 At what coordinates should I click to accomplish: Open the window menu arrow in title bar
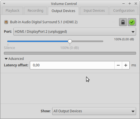pyautogui.click(x=4, y=4)
